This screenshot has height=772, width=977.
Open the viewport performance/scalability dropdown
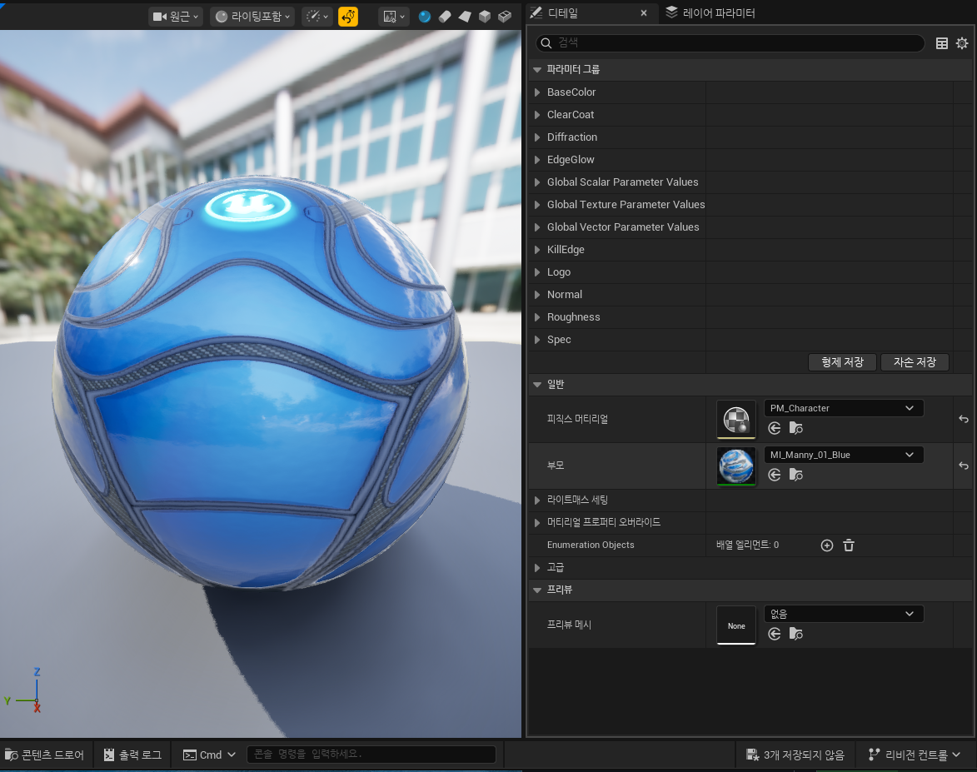coord(317,16)
